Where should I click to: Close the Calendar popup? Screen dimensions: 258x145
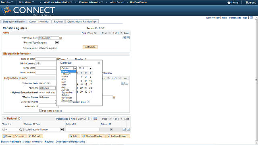[x=99, y=63]
